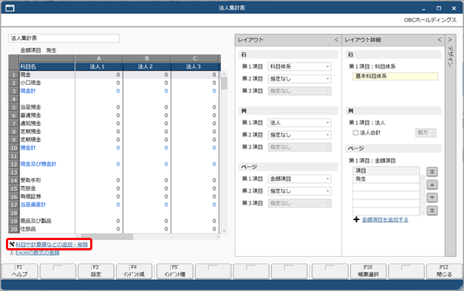The image size is (464, 291).
Task: Click the 科目名 header cell
Action: [47, 66]
